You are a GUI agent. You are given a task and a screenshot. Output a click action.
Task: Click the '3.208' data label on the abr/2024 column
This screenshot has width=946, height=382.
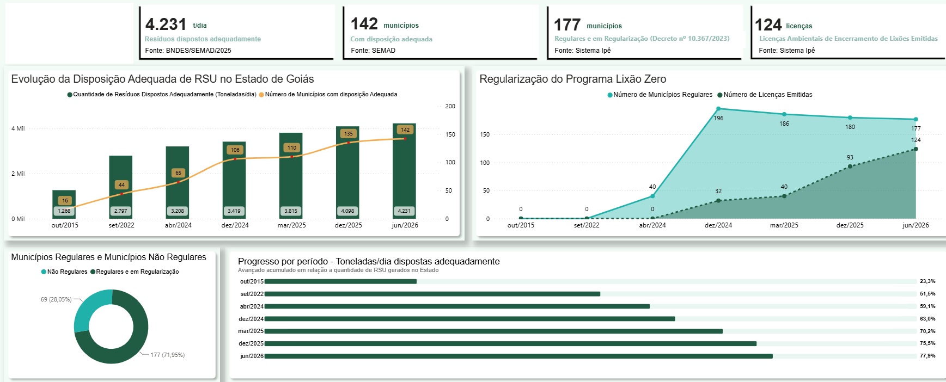[x=178, y=211]
